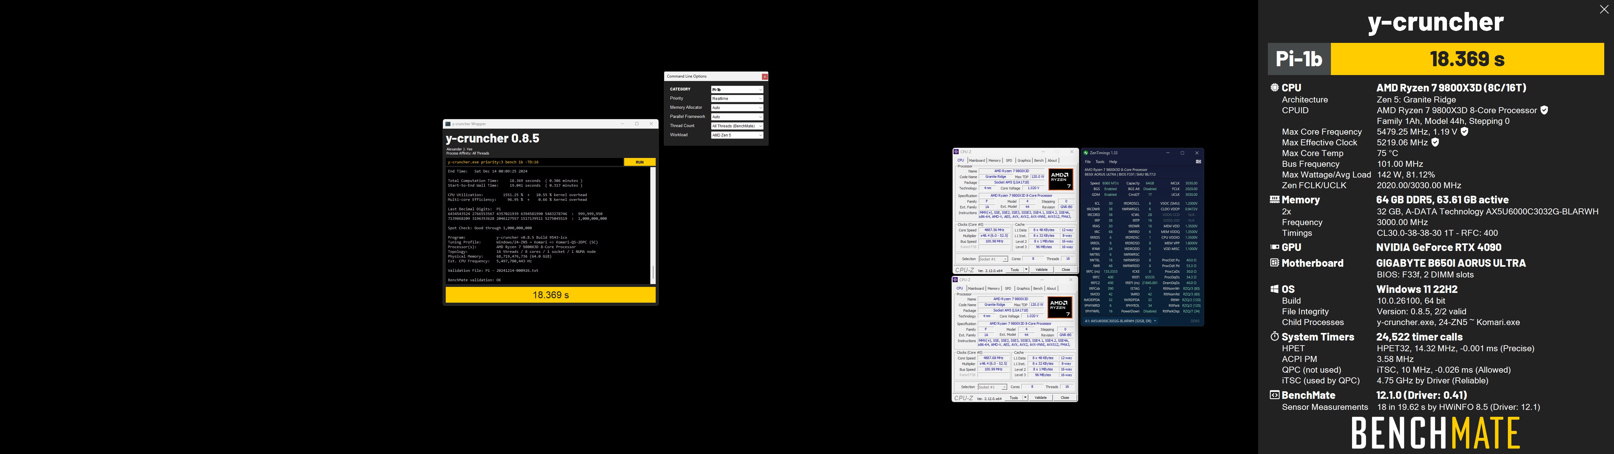Click the AMD Ryzen 7 logo in upper CPU-Z

coord(1061,179)
